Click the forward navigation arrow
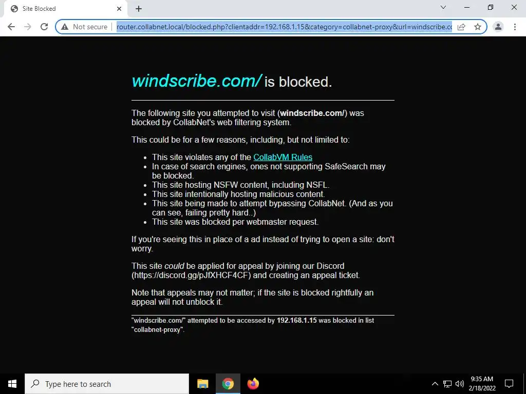The width and height of the screenshot is (526, 394). (28, 27)
